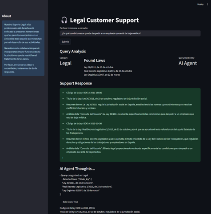Open the three-dot main menu
This screenshot has width=211, height=214.
[x=207, y=4]
